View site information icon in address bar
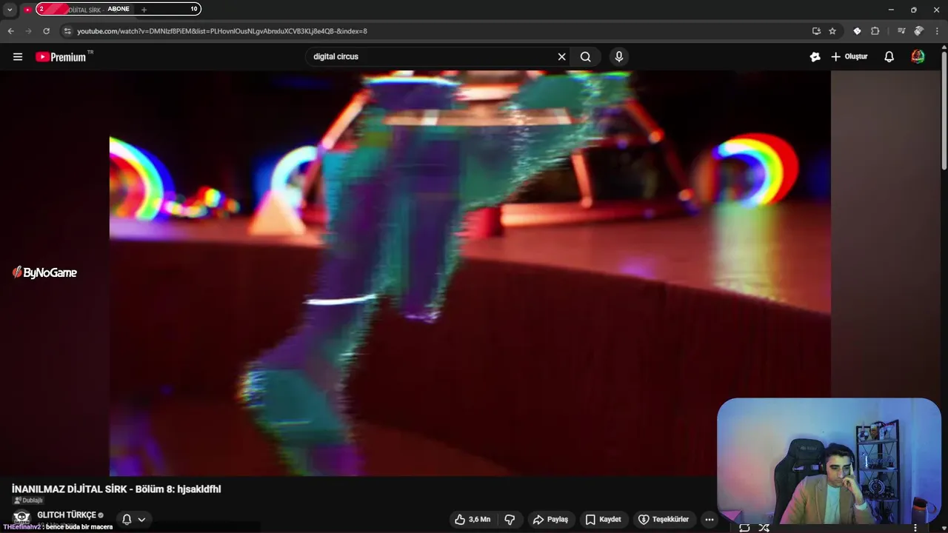The height and width of the screenshot is (533, 948). pyautogui.click(x=67, y=31)
